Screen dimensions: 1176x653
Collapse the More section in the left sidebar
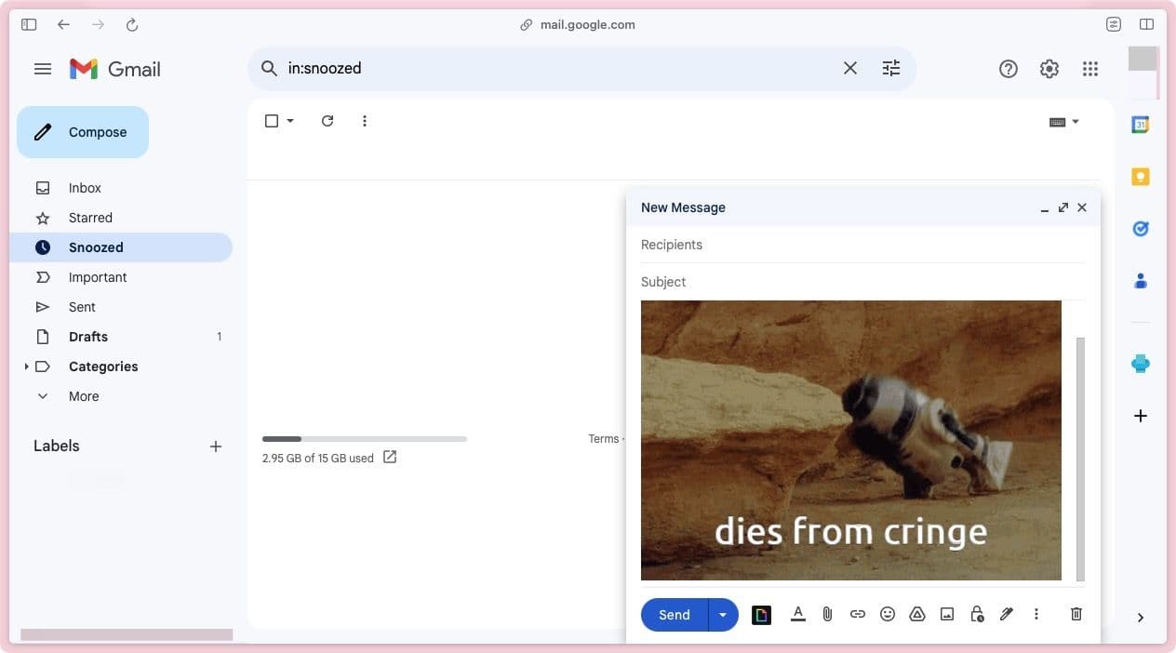(x=42, y=395)
